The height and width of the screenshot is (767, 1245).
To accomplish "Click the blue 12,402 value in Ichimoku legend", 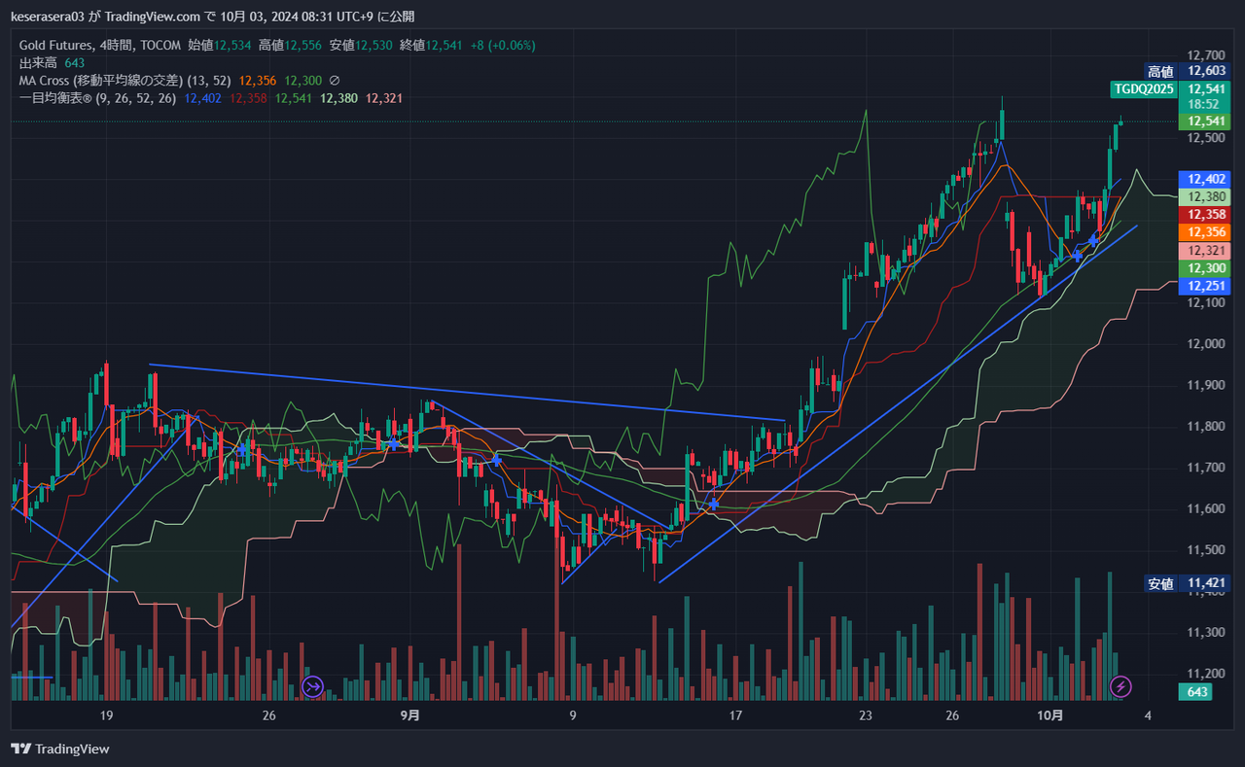I will (x=202, y=98).
